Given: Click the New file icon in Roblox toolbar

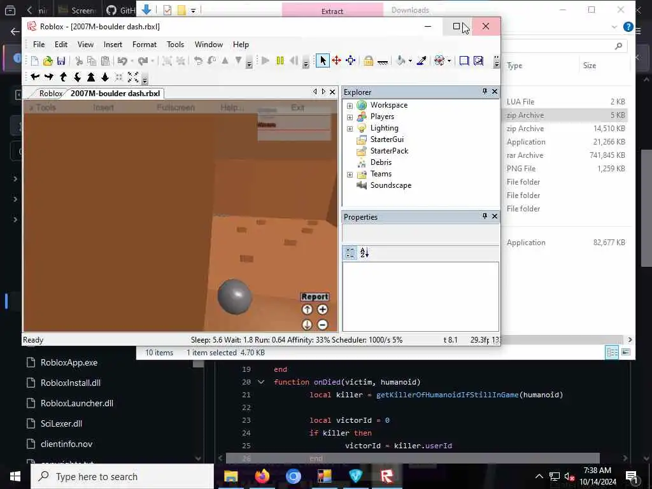Looking at the screenshot, I should [x=35, y=61].
